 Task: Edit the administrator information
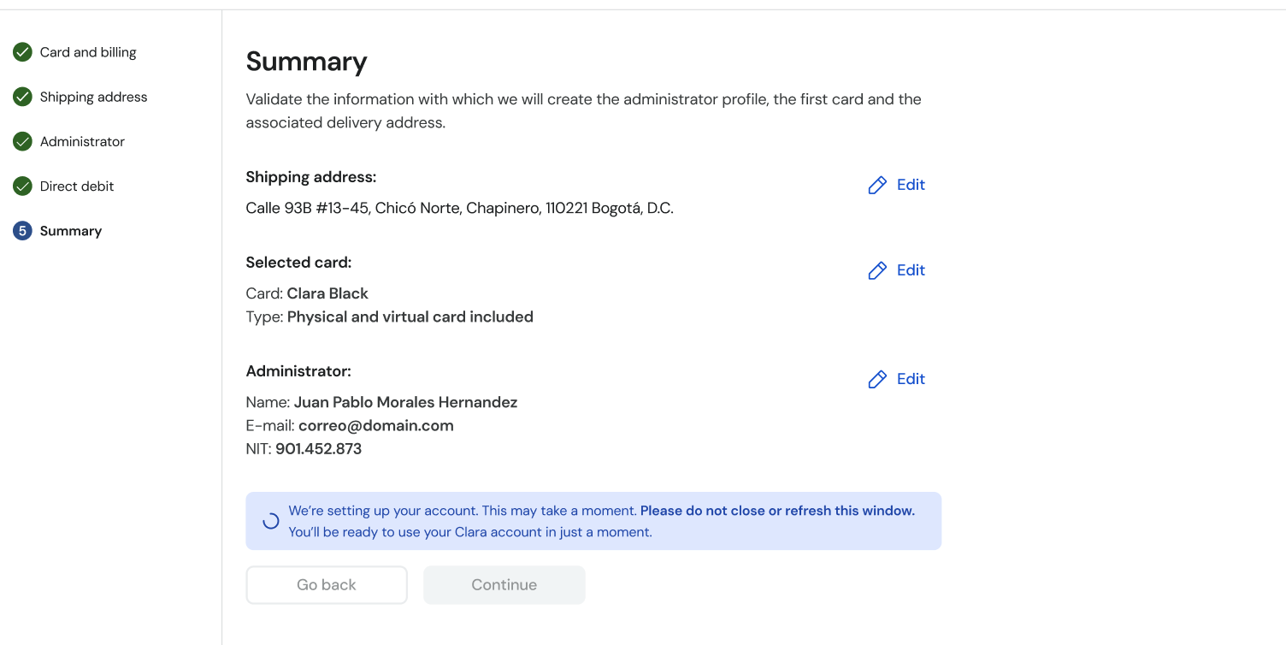[897, 379]
